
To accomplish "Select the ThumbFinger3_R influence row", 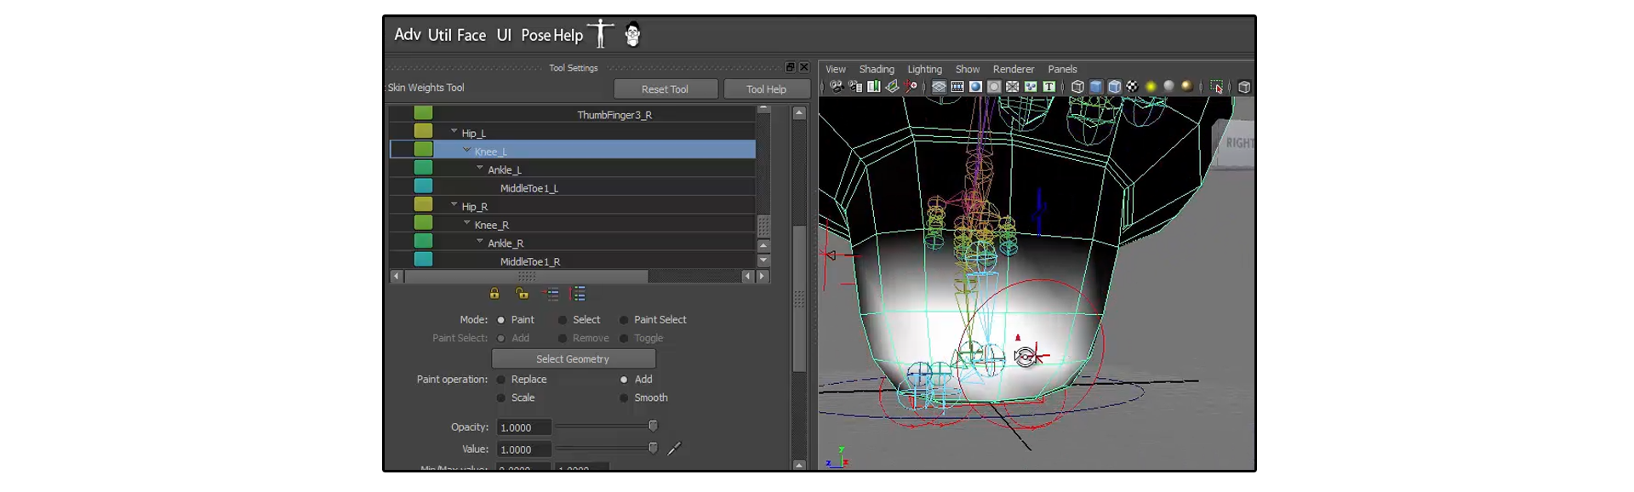I will pyautogui.click(x=572, y=114).
